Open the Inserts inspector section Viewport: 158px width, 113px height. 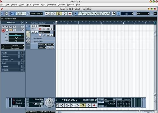tap(10, 53)
